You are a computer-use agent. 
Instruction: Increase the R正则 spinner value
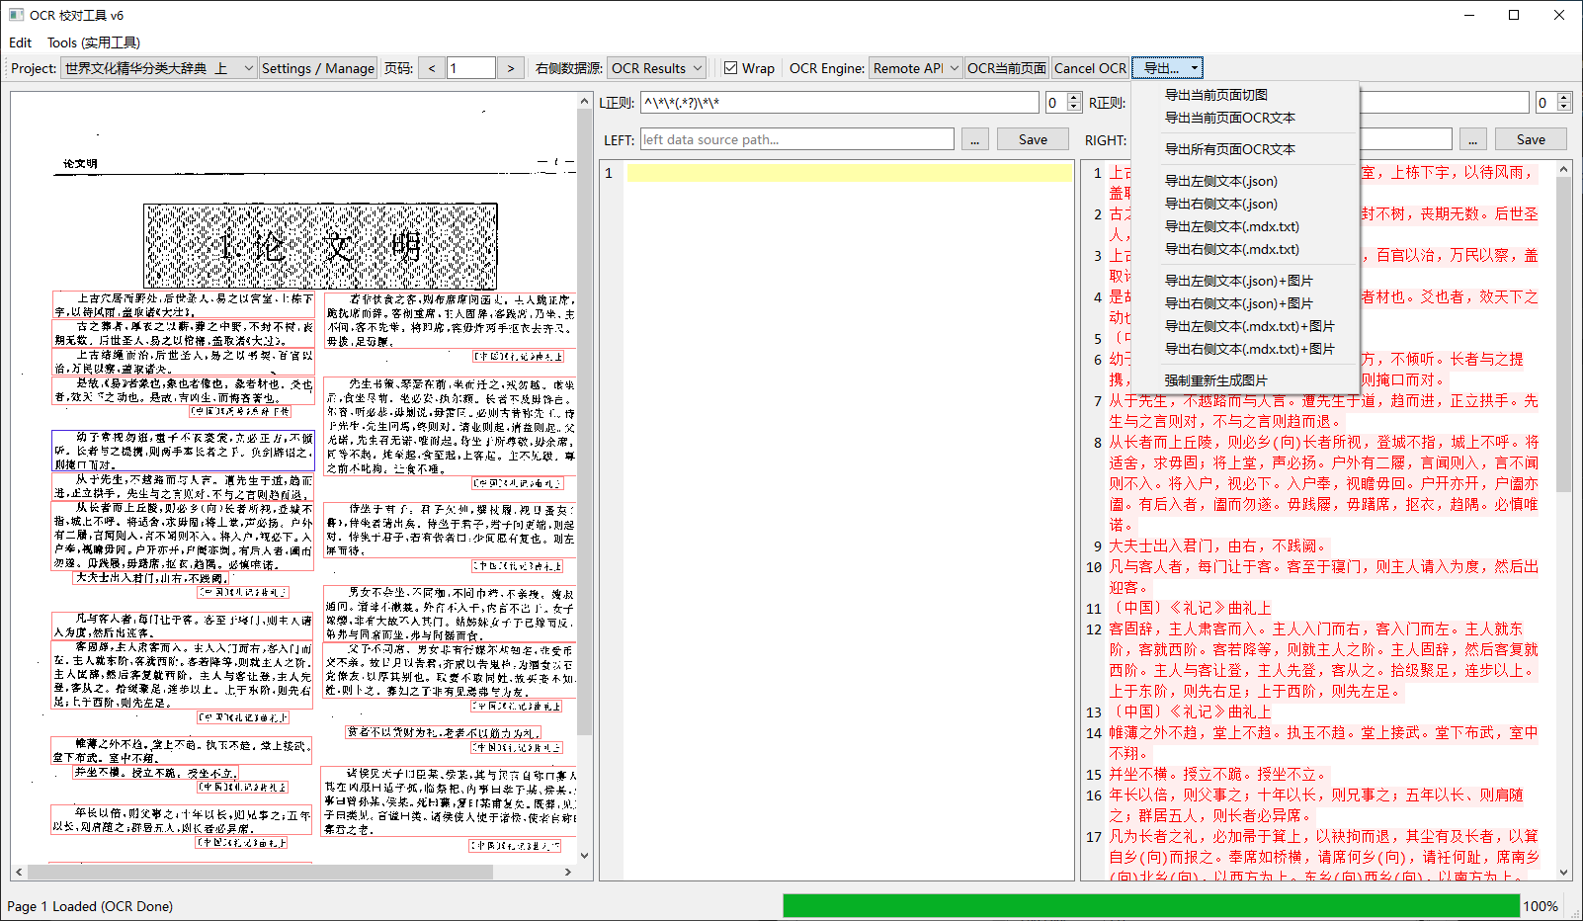(x=1563, y=98)
